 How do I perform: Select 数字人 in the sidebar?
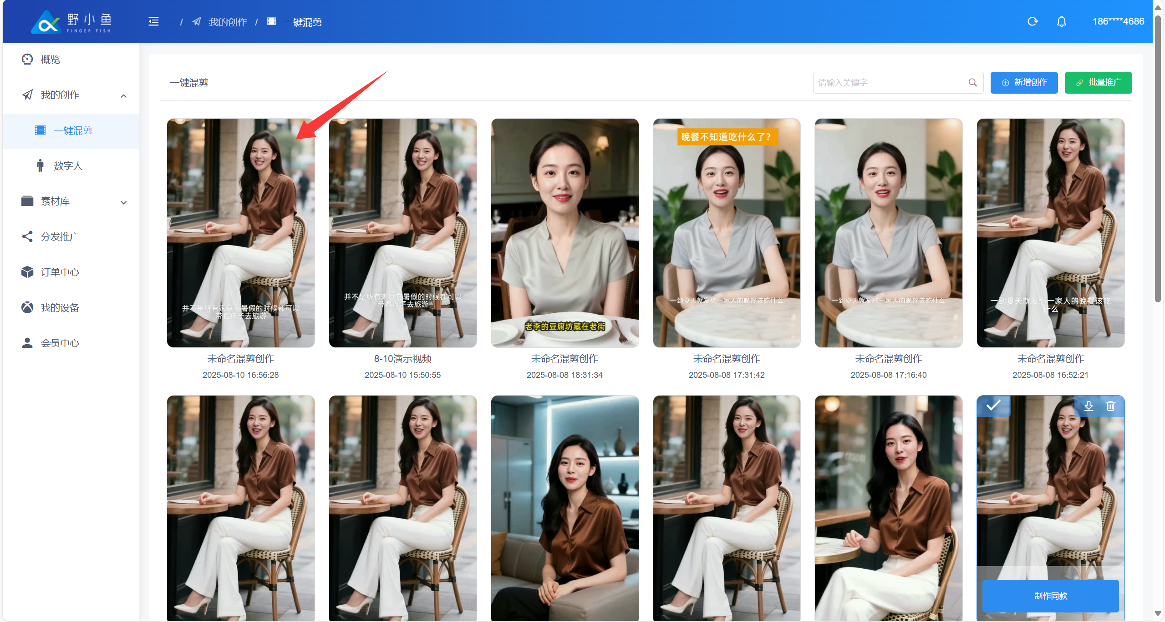click(x=68, y=166)
